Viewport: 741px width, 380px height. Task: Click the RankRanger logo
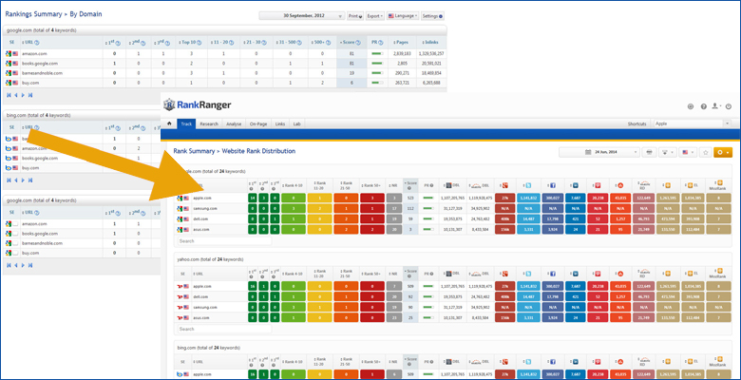click(x=203, y=104)
